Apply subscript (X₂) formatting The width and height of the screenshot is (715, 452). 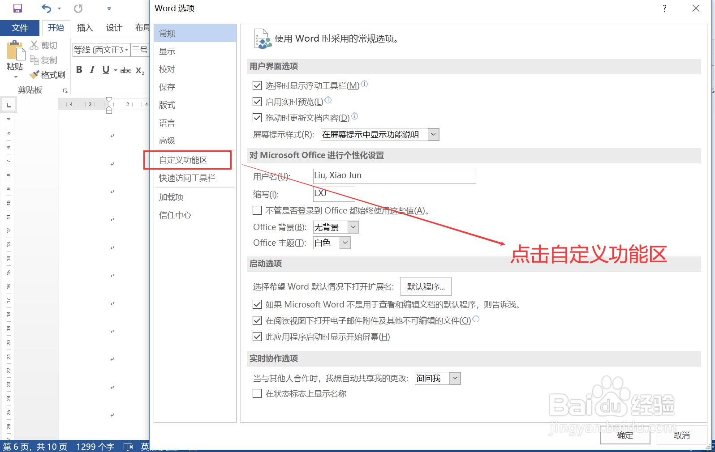click(x=140, y=70)
